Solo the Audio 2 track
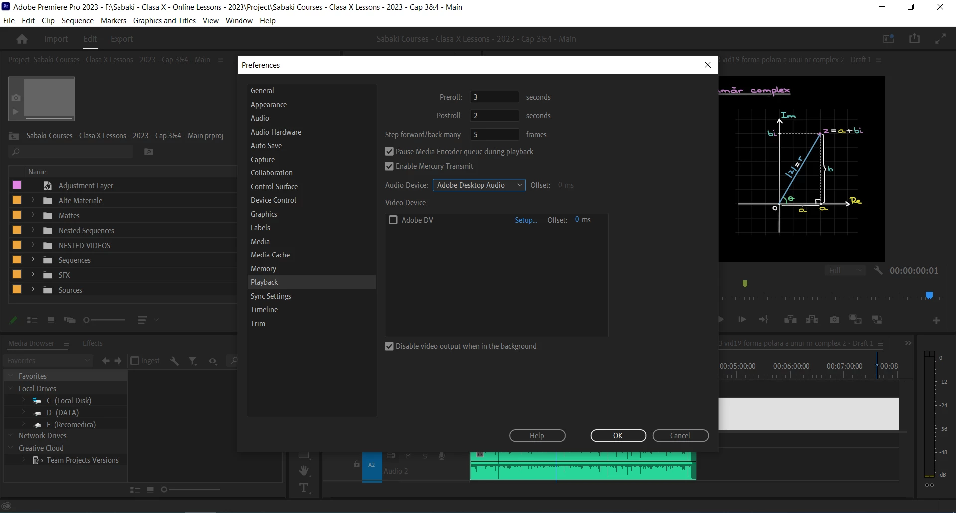 (x=425, y=456)
